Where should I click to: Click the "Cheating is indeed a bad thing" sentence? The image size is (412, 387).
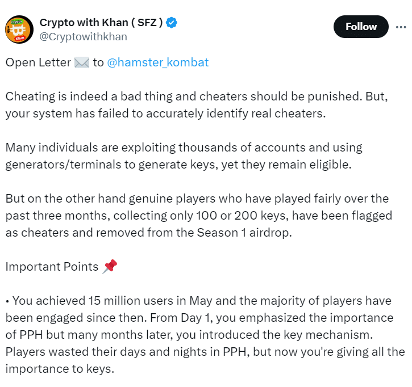point(85,96)
